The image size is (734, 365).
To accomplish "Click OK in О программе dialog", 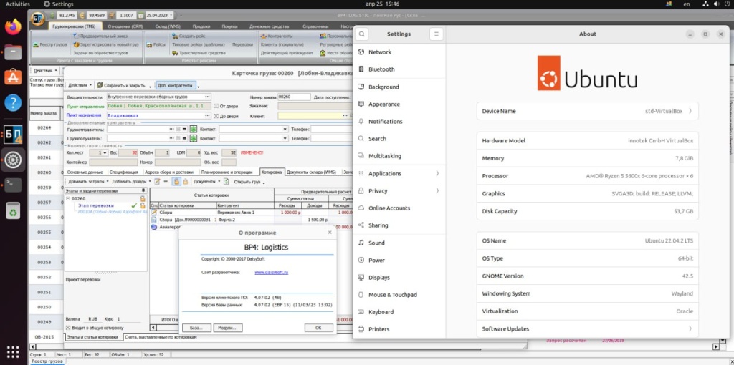I will coord(318,328).
